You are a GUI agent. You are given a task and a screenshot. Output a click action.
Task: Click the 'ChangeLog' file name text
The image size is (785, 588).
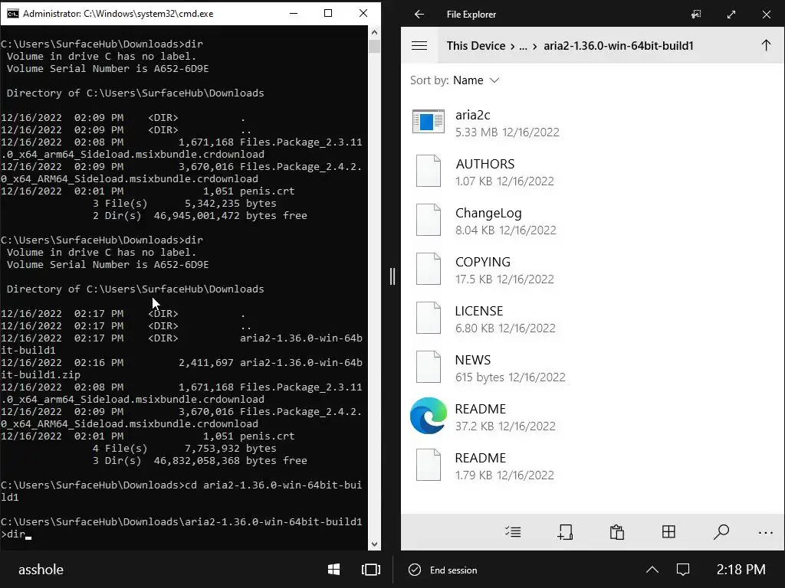(488, 214)
